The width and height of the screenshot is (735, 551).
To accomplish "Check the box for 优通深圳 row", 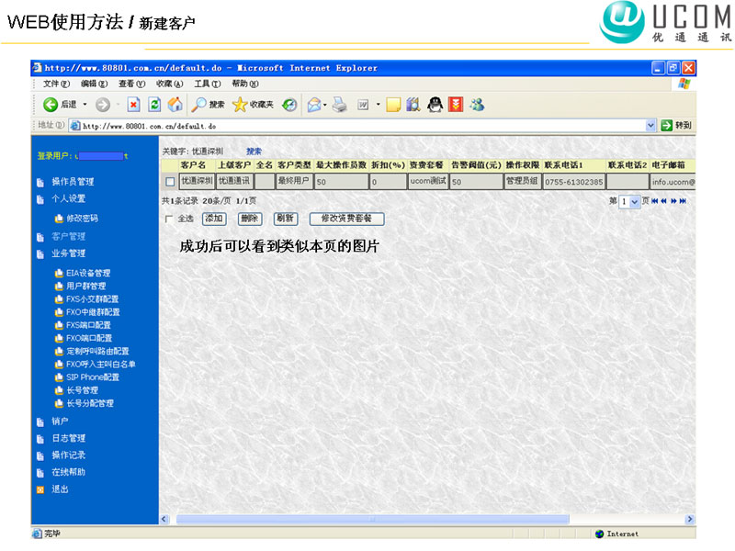I will point(170,181).
